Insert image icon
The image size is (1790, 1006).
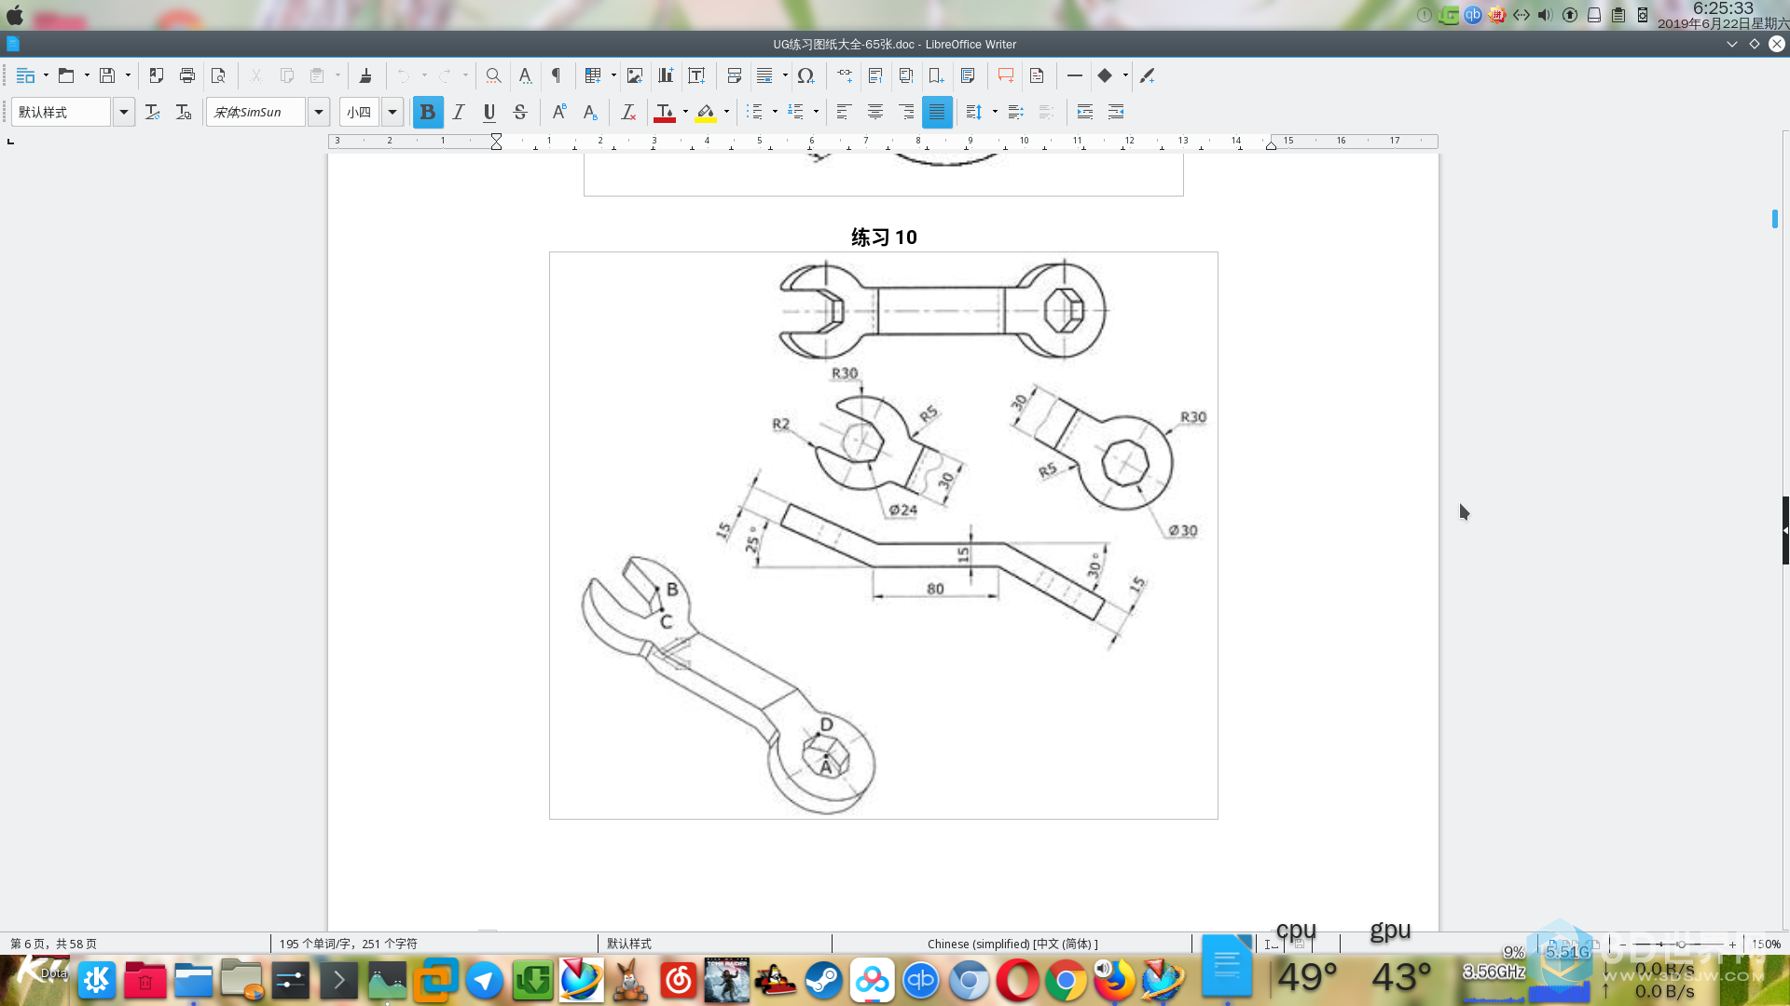(635, 75)
